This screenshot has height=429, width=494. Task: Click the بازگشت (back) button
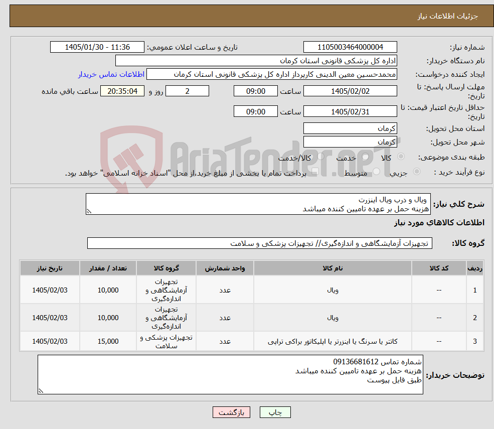(231, 412)
